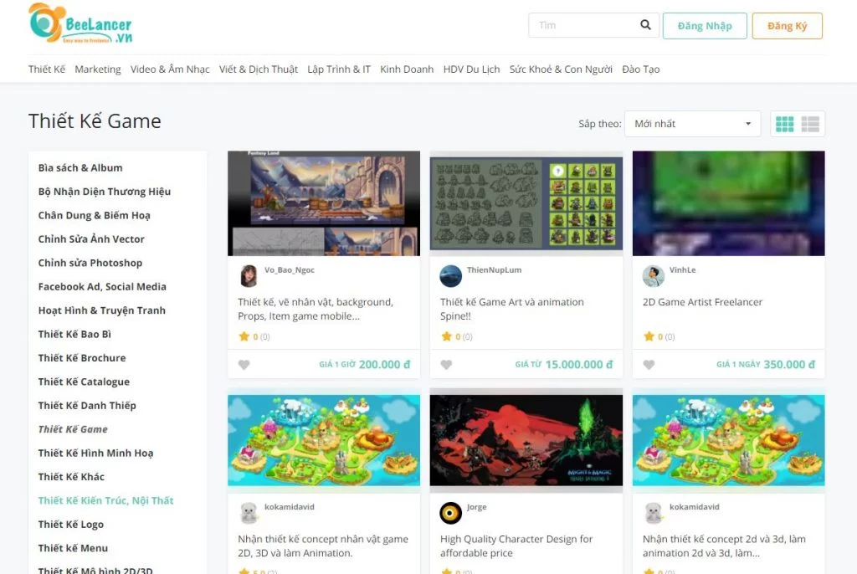Open ThienNupLum's avatar
The image size is (857, 574).
450,276
